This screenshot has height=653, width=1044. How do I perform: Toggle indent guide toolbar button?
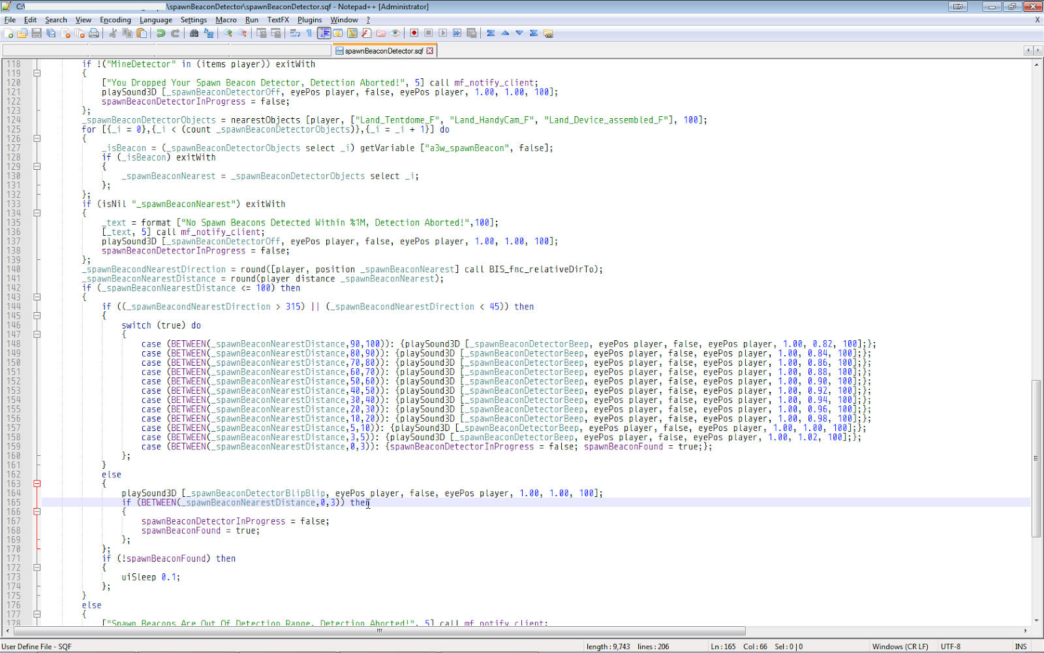(x=324, y=33)
